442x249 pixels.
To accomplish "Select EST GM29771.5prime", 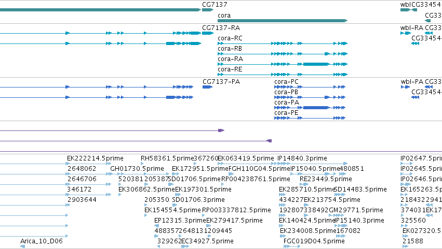I will (356, 211).
